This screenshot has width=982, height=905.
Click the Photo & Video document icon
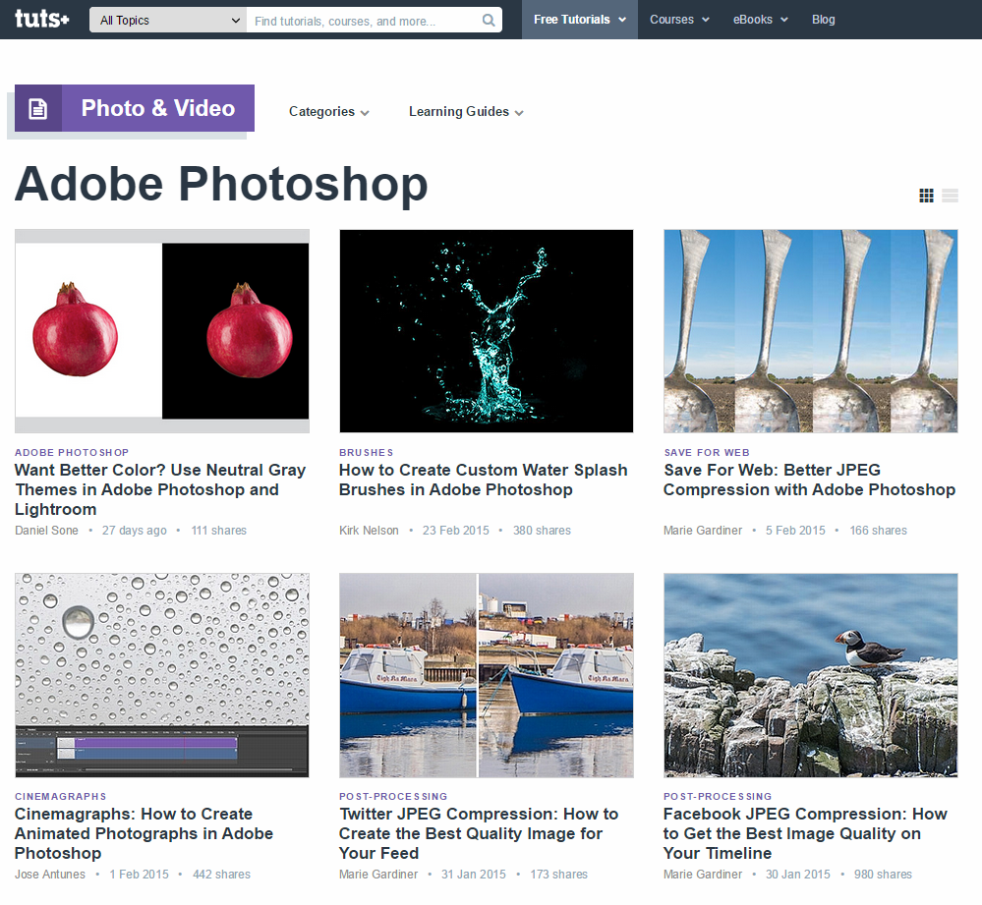pos(38,109)
